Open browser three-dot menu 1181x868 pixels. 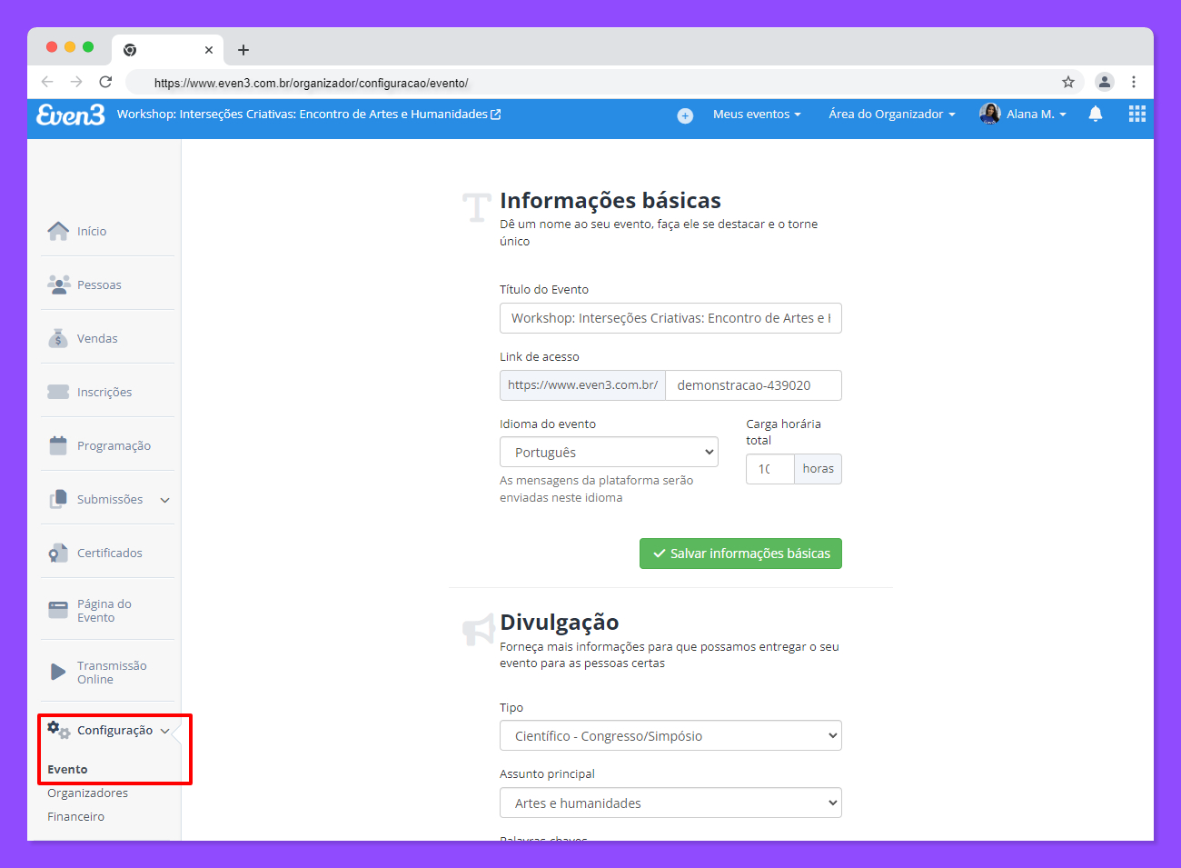point(1134,82)
